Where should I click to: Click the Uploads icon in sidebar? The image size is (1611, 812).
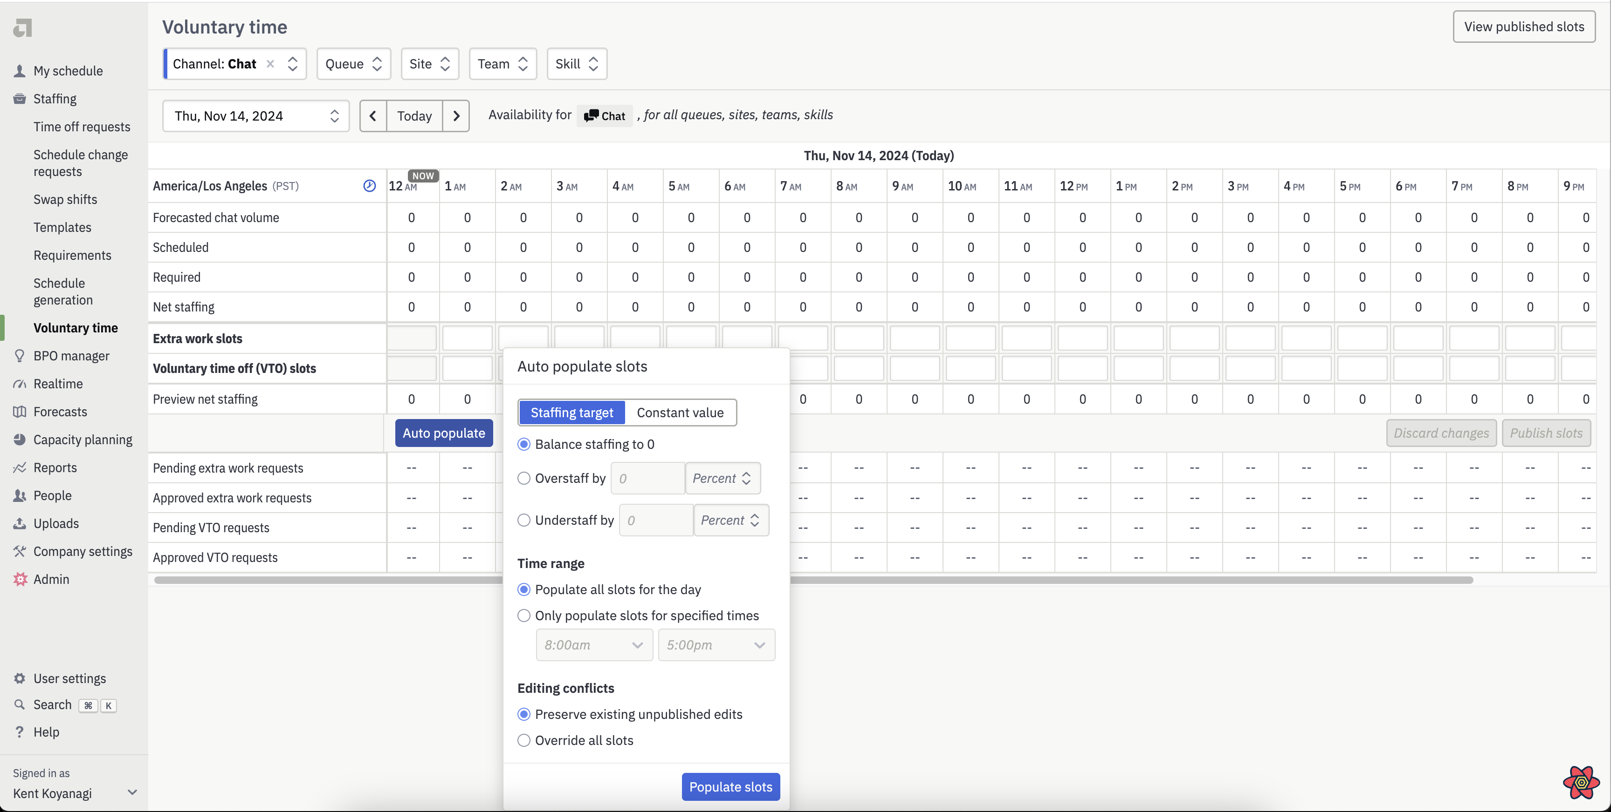tap(20, 523)
